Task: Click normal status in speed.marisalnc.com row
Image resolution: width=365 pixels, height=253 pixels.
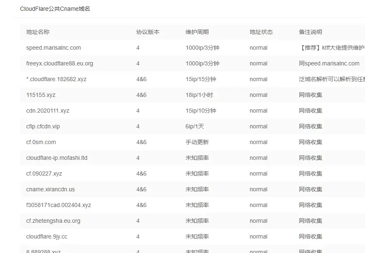Action: click(258, 48)
